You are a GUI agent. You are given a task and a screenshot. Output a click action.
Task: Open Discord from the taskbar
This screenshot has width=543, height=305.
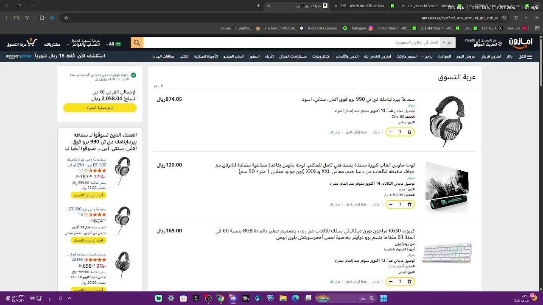point(233,298)
